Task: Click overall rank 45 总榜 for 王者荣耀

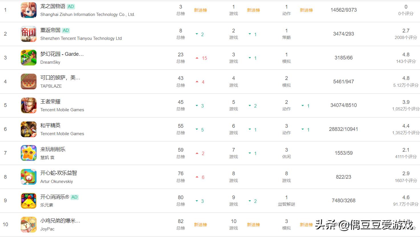Action: coord(181,105)
